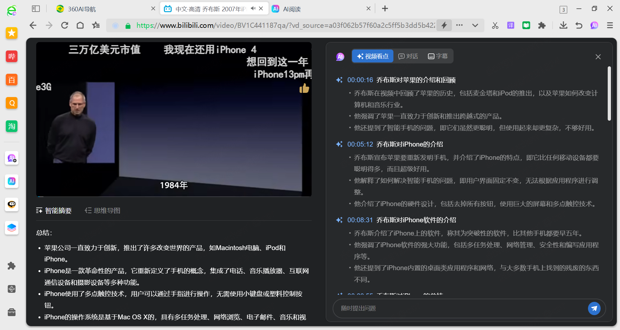
Task: Open the three-dot address bar menu
Action: pyautogui.click(x=459, y=25)
